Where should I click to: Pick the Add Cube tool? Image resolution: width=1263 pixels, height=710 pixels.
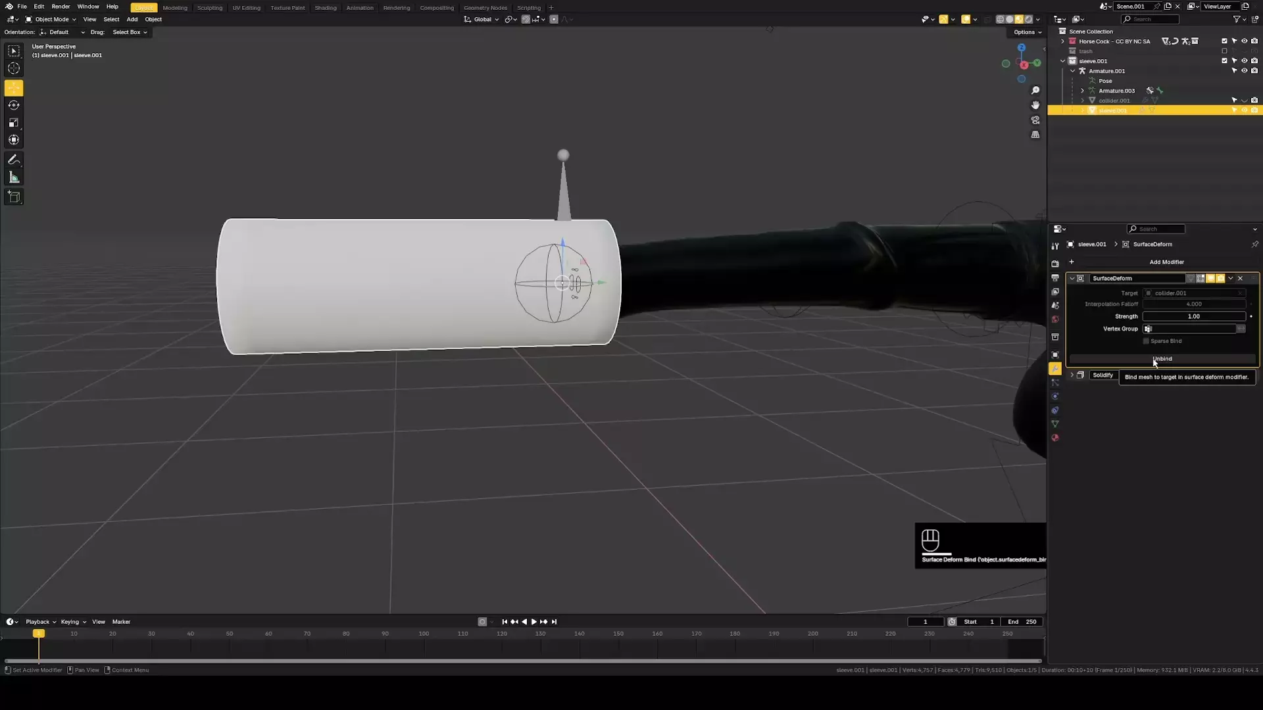14,197
